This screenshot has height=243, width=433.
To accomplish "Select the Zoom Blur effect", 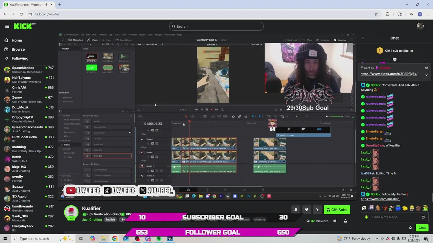I will point(107,156).
